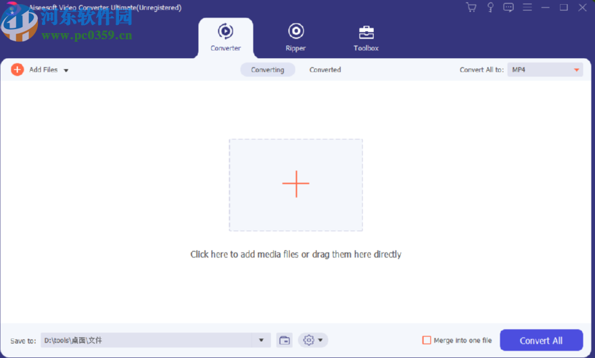Image resolution: width=595 pixels, height=358 pixels.
Task: Enable Merge into one file checkbox
Action: pos(427,340)
